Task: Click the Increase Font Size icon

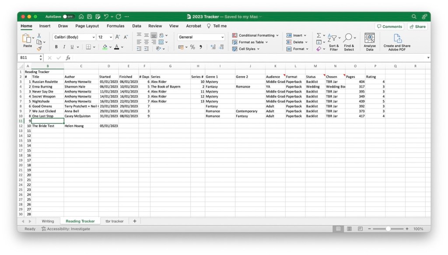Action: pos(117,37)
